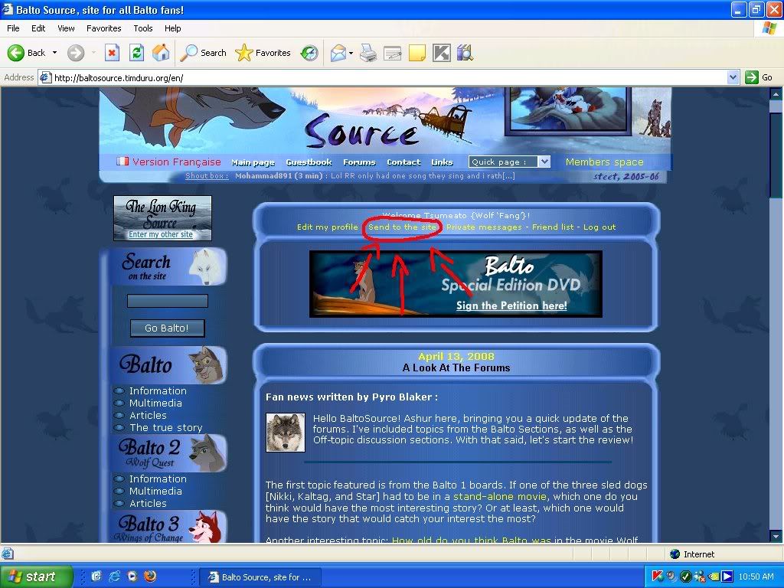Click the Go Balto! search button
The width and height of the screenshot is (784, 588).
click(167, 328)
